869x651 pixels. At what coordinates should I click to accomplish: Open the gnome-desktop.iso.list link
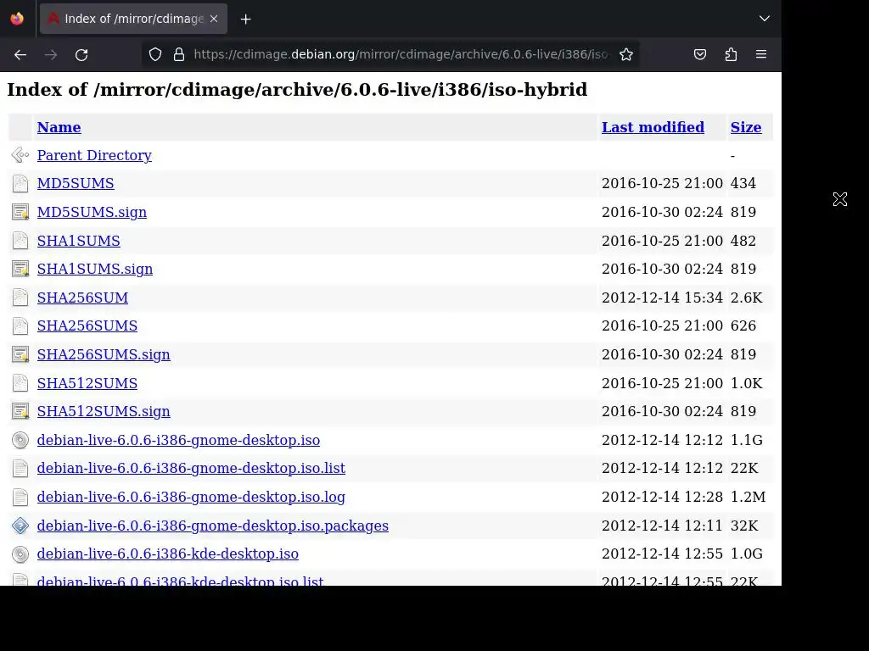191,468
